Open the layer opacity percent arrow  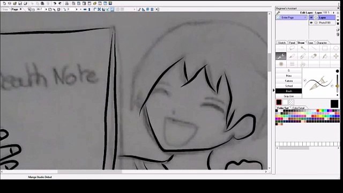coord(333,13)
